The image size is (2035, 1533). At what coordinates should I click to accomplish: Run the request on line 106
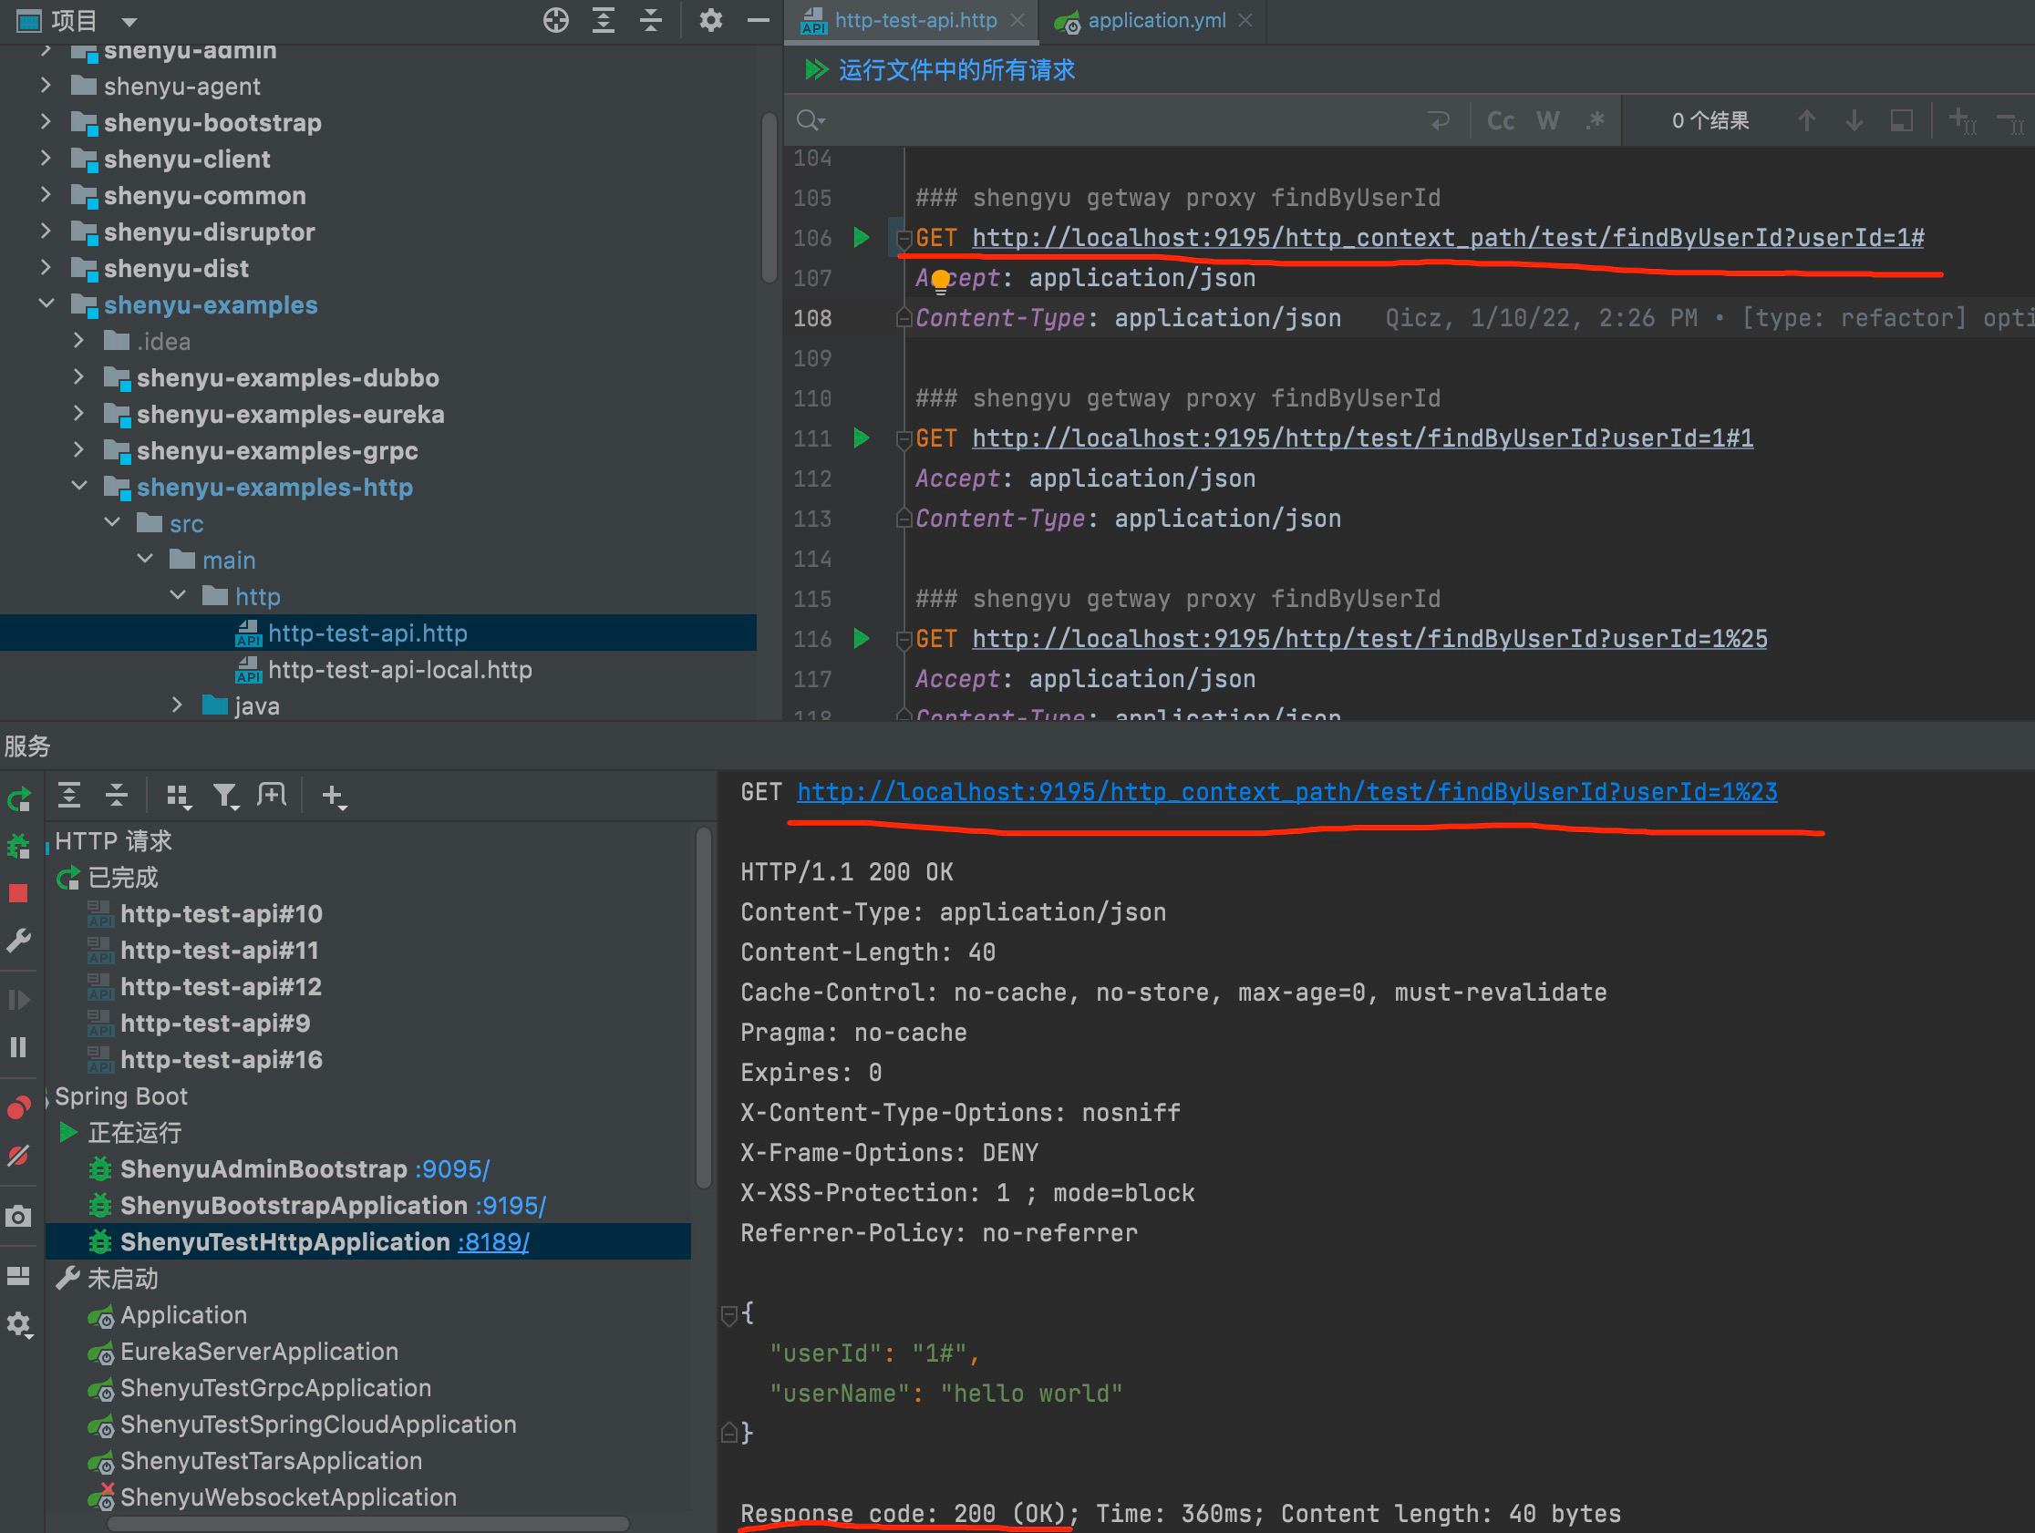point(861,237)
